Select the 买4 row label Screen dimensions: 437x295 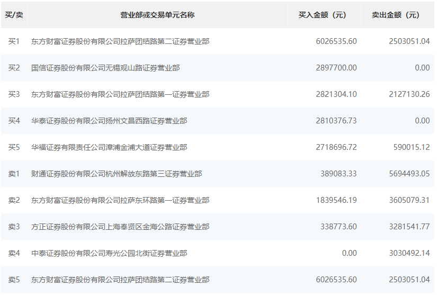coord(14,121)
